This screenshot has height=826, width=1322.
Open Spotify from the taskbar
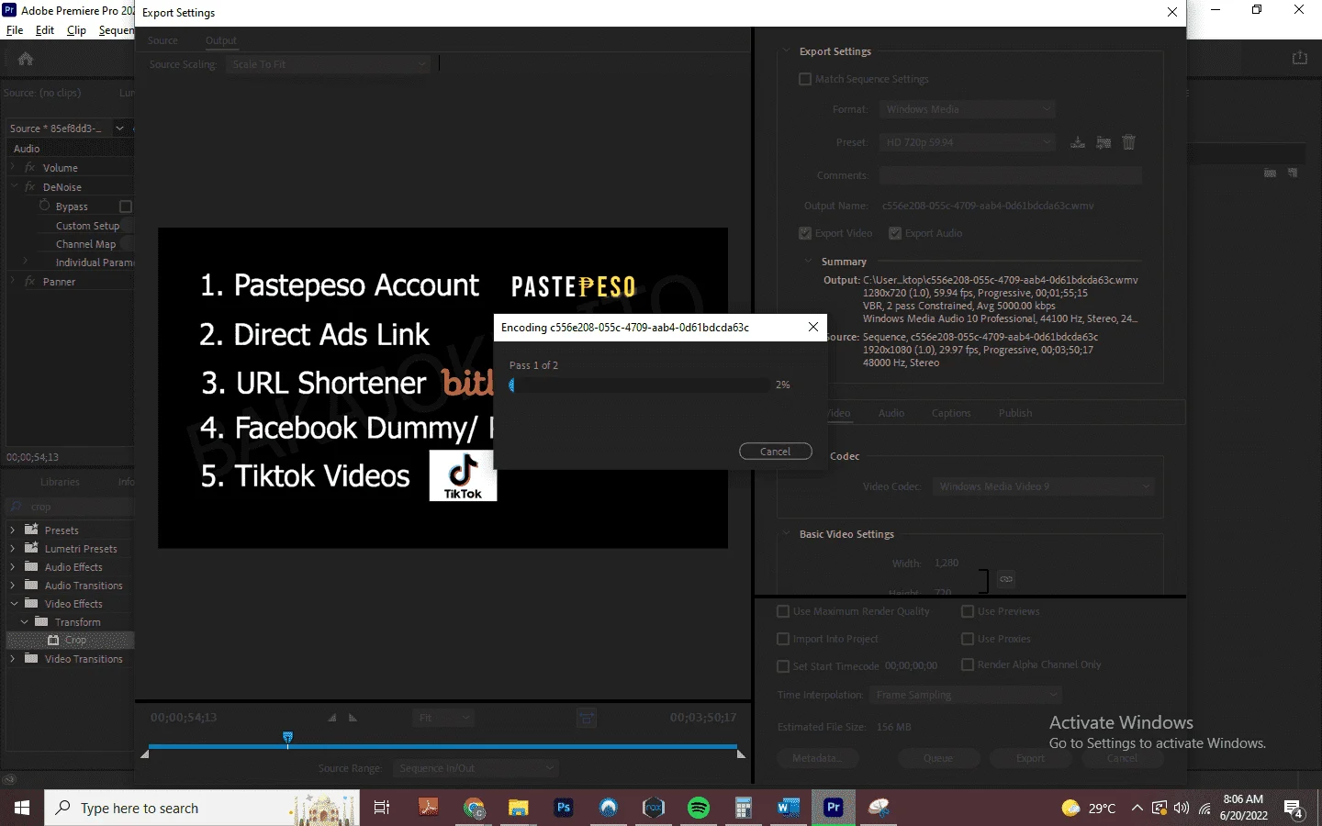click(x=699, y=808)
